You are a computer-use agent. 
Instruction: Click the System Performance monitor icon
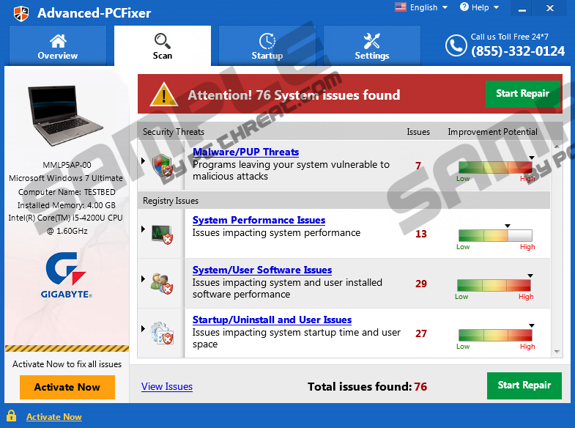(x=162, y=235)
